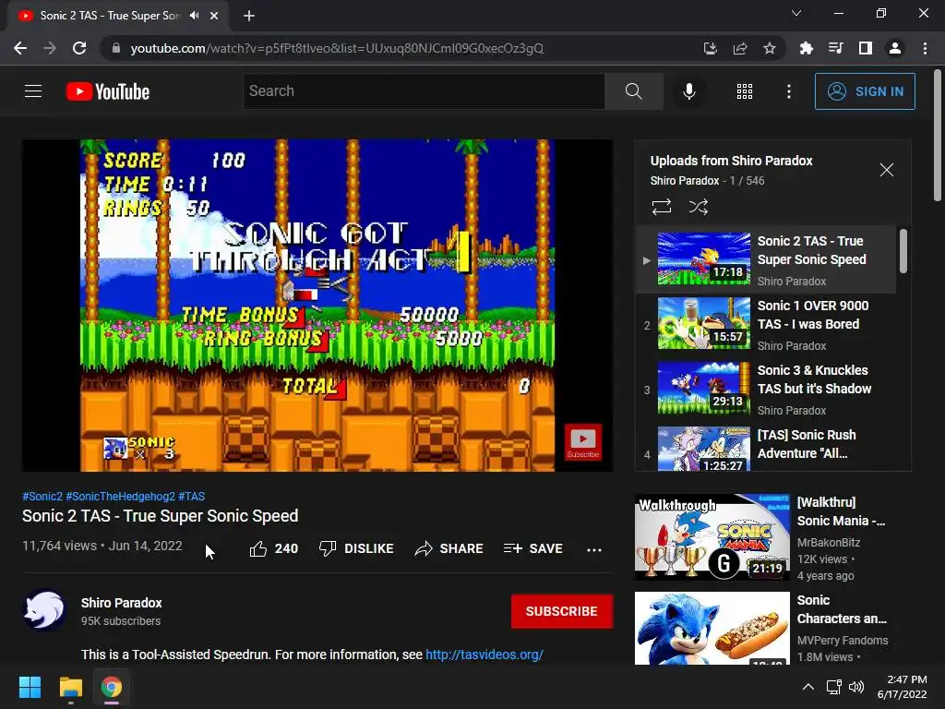This screenshot has height=709, width=945.
Task: Open the [Walkthru] Sonic Mania video title
Action: tap(841, 511)
